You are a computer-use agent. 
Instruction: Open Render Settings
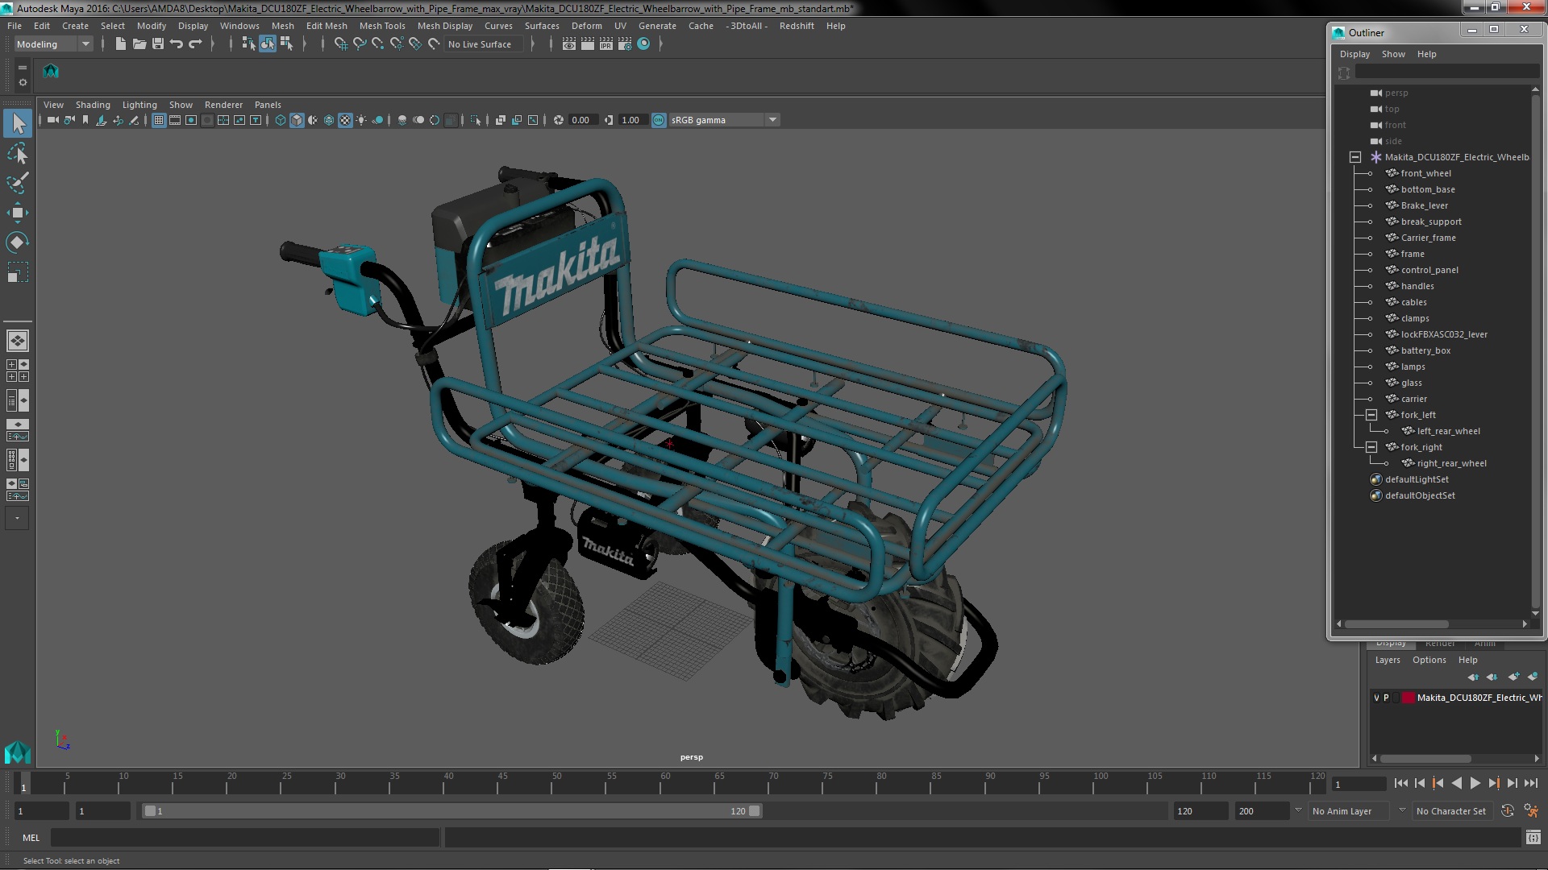[625, 44]
